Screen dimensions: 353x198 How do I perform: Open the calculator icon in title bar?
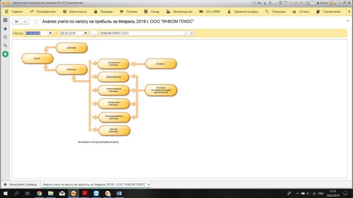click(x=281, y=3)
